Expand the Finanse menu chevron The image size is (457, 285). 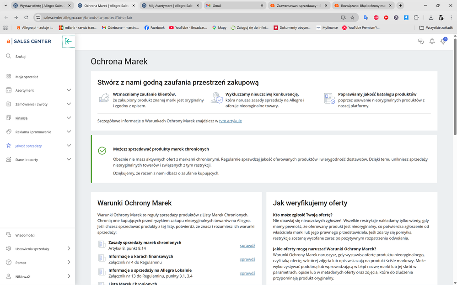tap(69, 118)
